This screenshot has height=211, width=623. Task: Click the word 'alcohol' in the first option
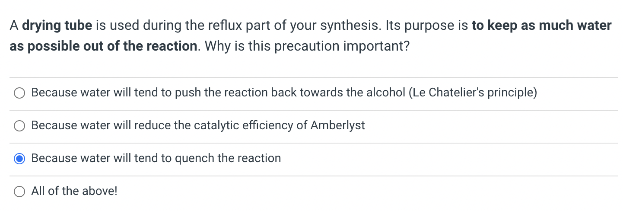coord(384,93)
